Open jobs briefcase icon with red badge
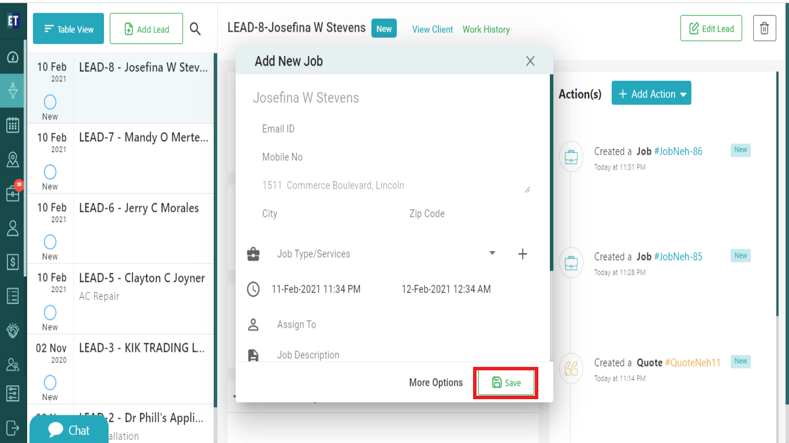Viewport: 789px width, 443px height. point(13,193)
